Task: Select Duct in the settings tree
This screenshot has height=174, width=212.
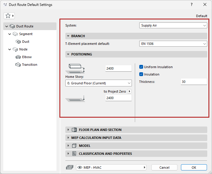Action: pos(26,42)
